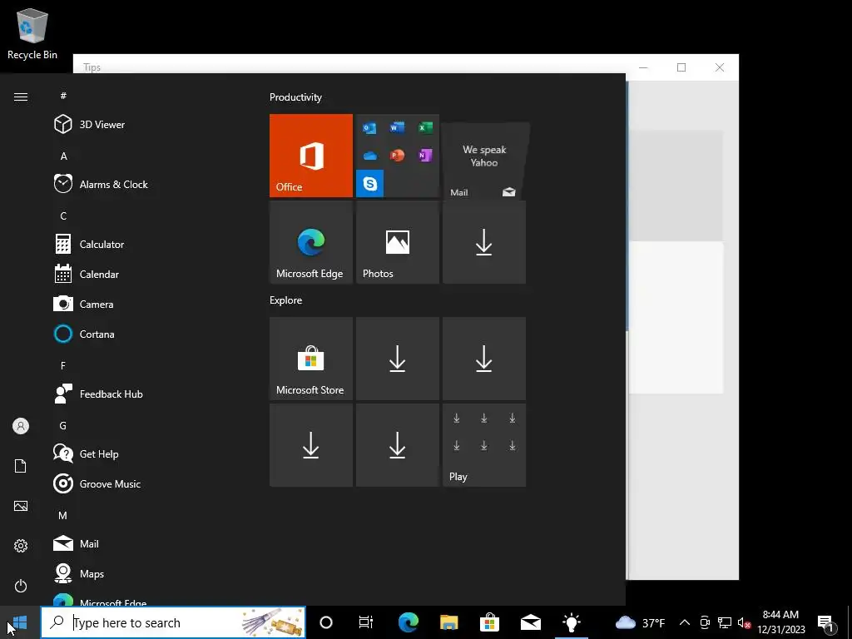Click the C letter group header

pyautogui.click(x=63, y=215)
